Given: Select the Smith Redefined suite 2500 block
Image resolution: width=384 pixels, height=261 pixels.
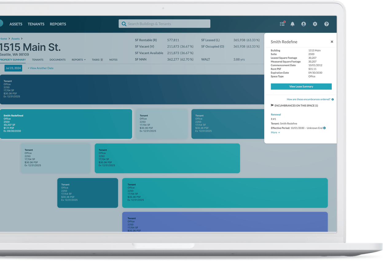Looking at the screenshot, I should point(66,124).
